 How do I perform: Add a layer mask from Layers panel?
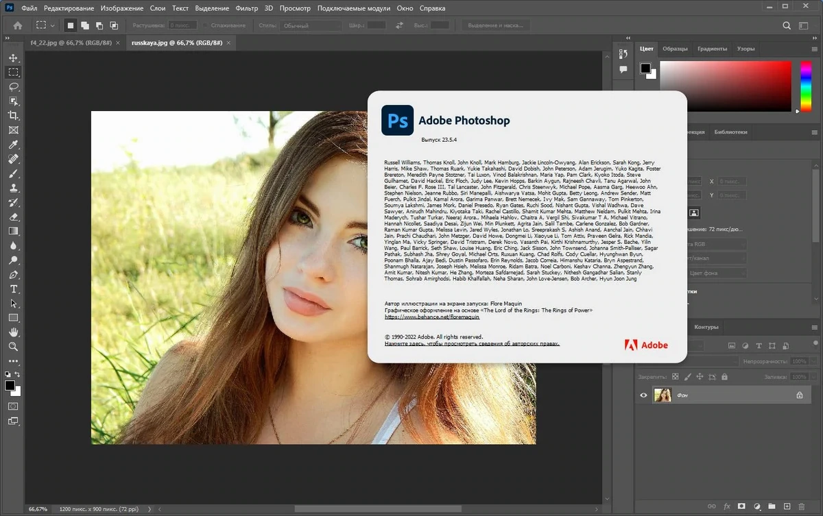(741, 507)
